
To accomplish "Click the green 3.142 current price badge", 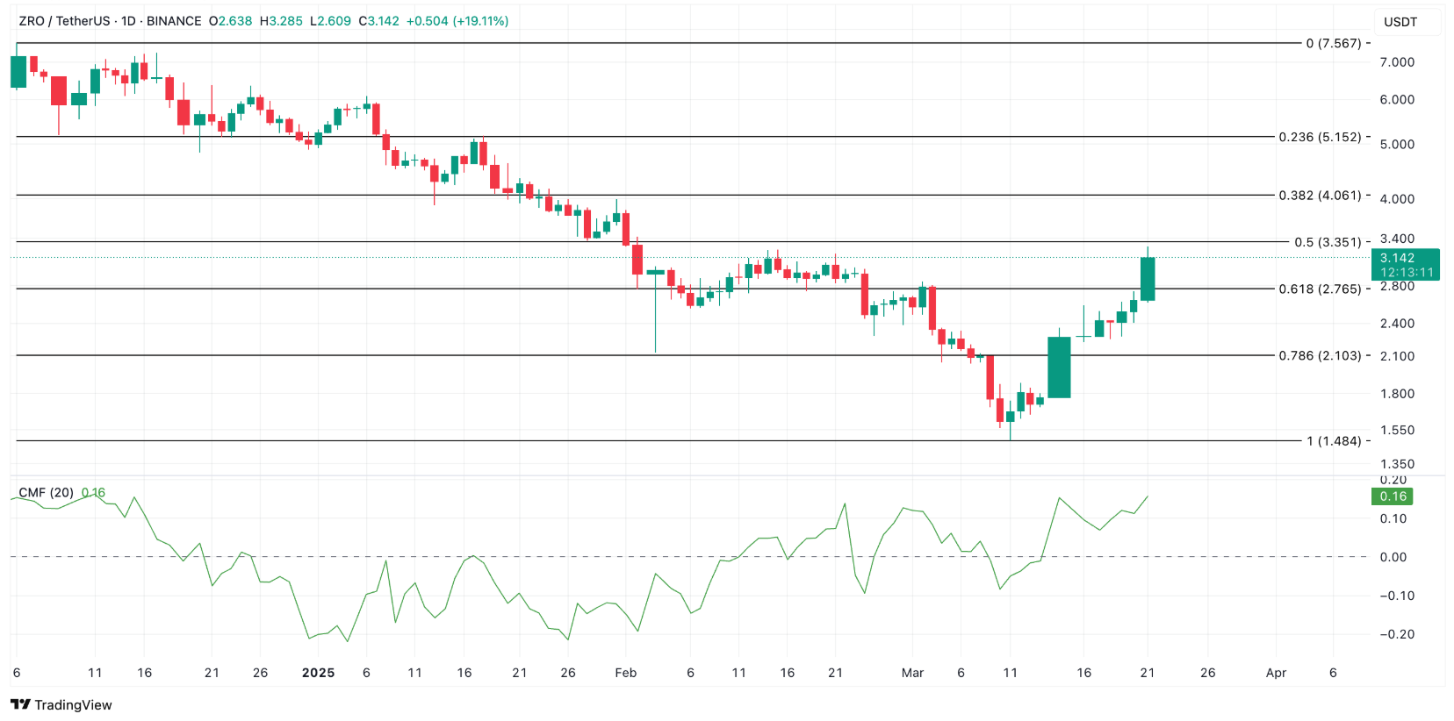I will pos(1405,264).
